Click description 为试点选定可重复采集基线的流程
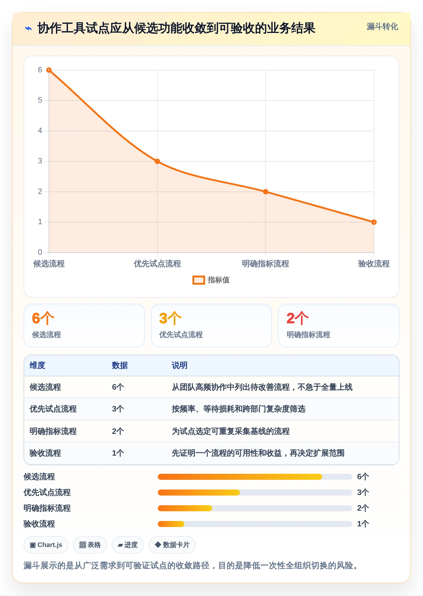Viewport: 423px width, 596px height. pos(231,431)
